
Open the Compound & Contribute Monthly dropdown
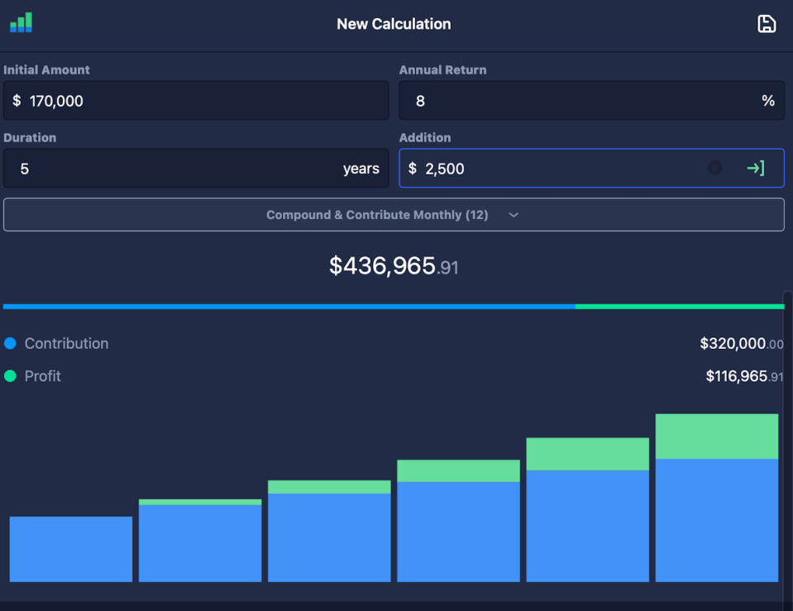[x=394, y=215]
